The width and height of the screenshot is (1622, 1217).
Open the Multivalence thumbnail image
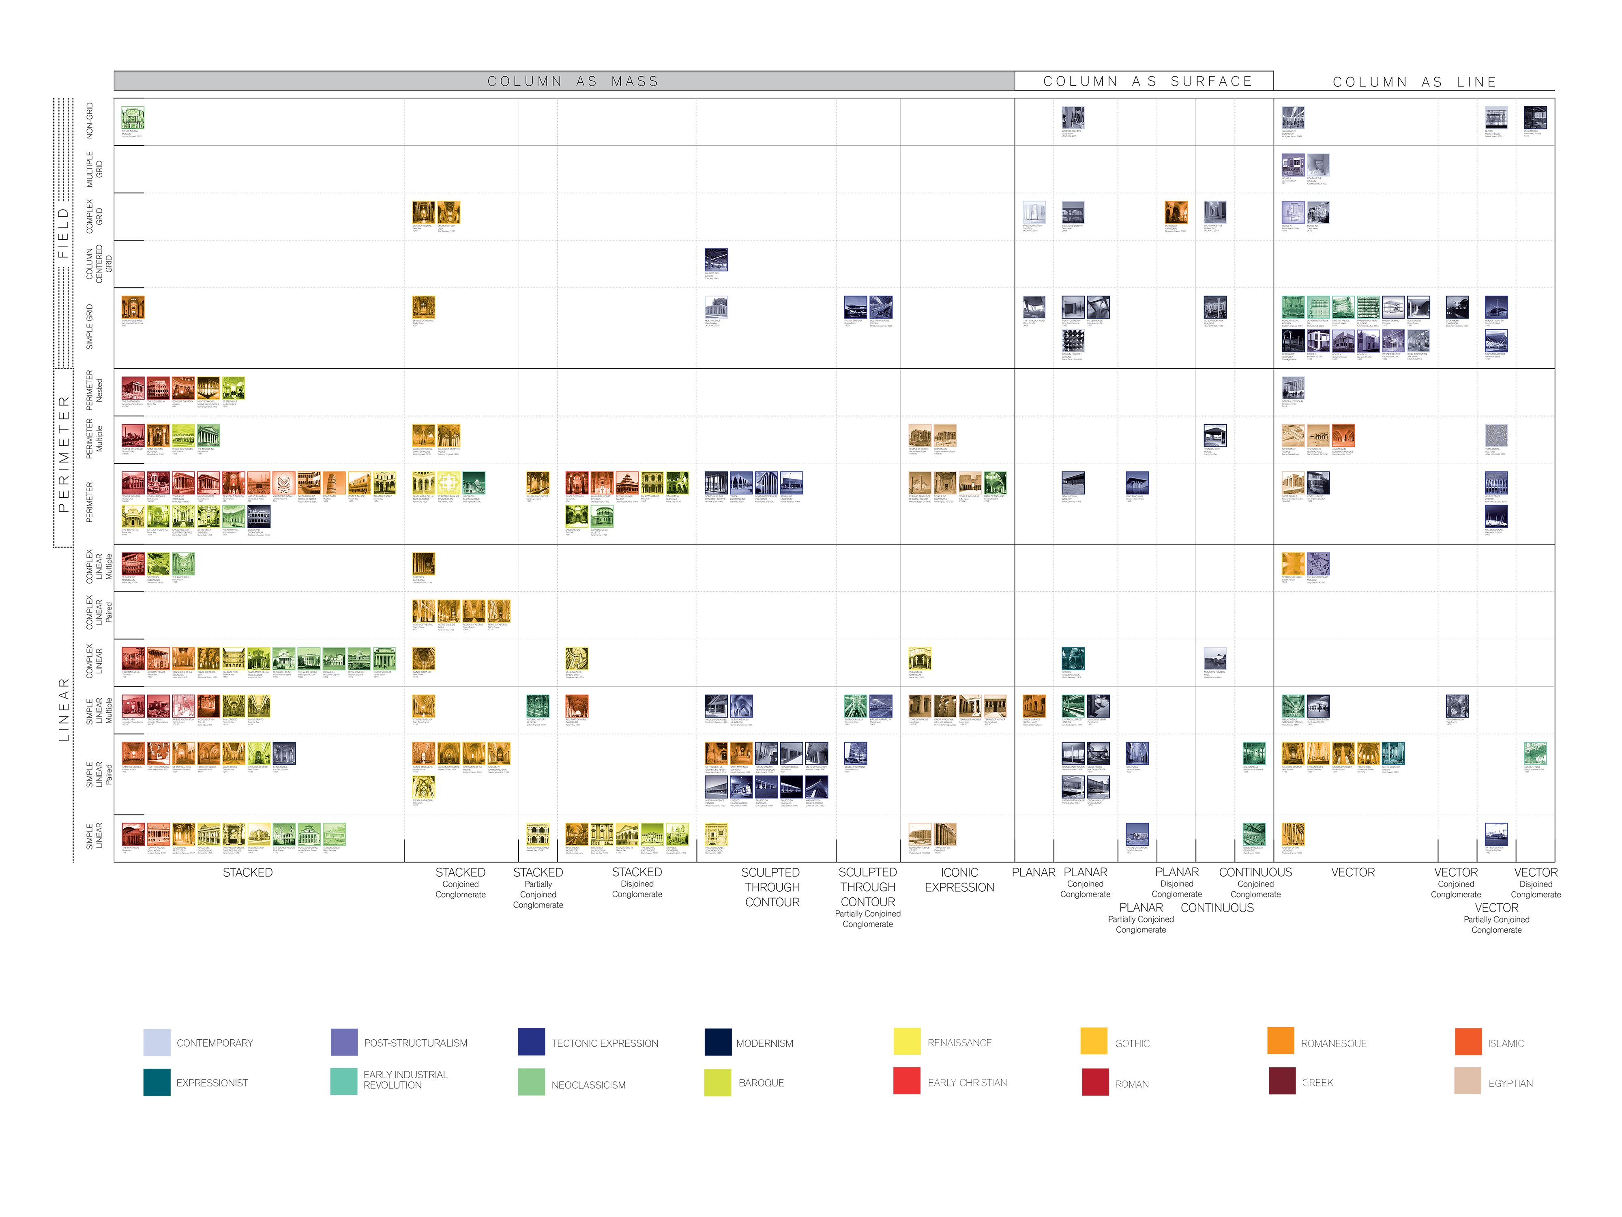click(716, 307)
